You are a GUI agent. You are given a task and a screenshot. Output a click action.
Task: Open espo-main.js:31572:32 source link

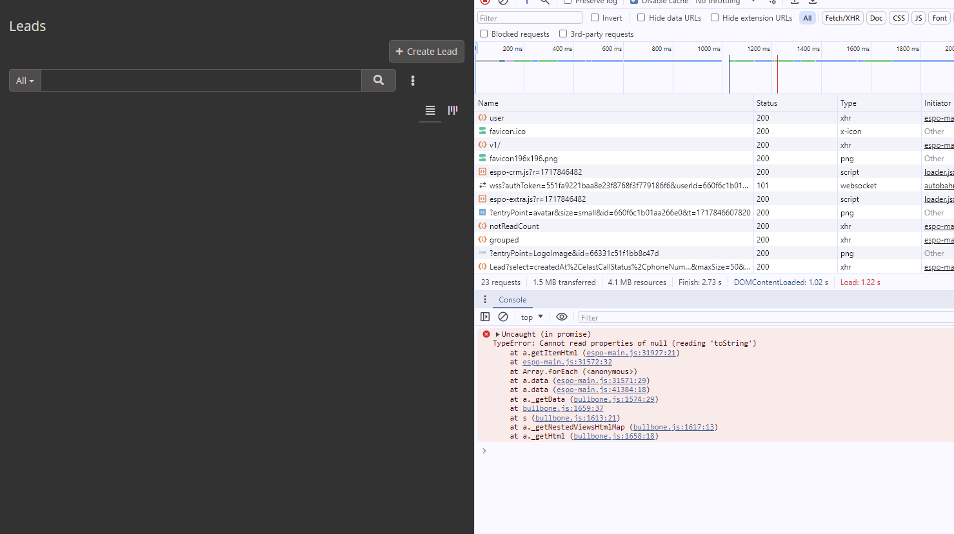tap(567, 362)
